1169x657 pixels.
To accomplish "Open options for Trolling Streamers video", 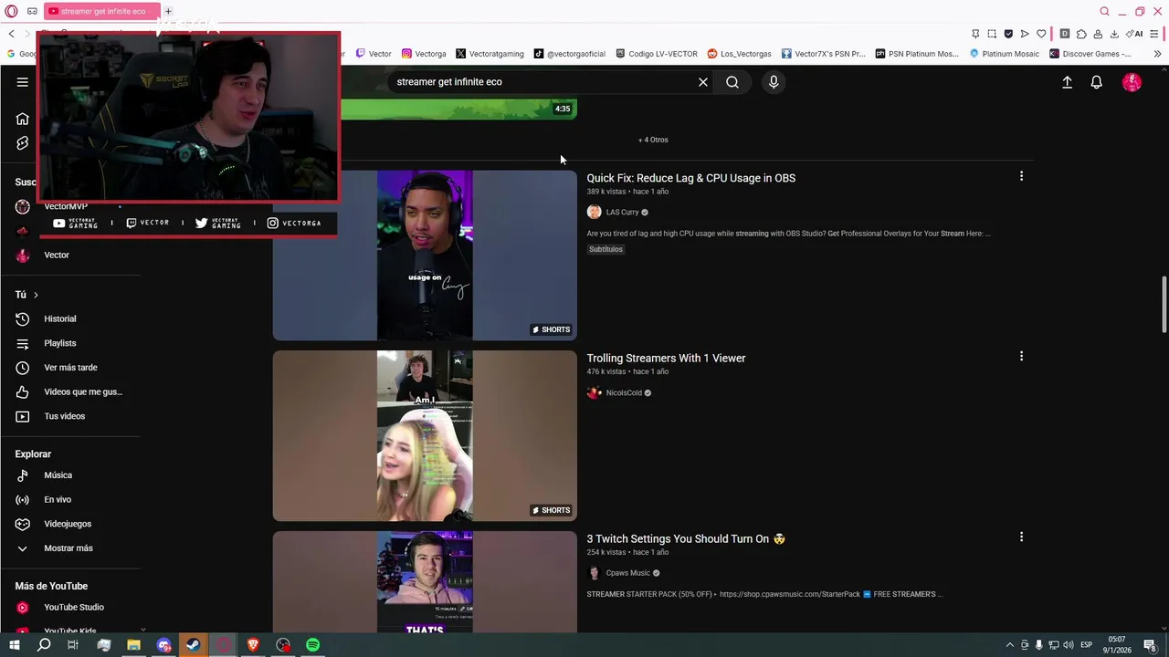I will coord(1021,357).
